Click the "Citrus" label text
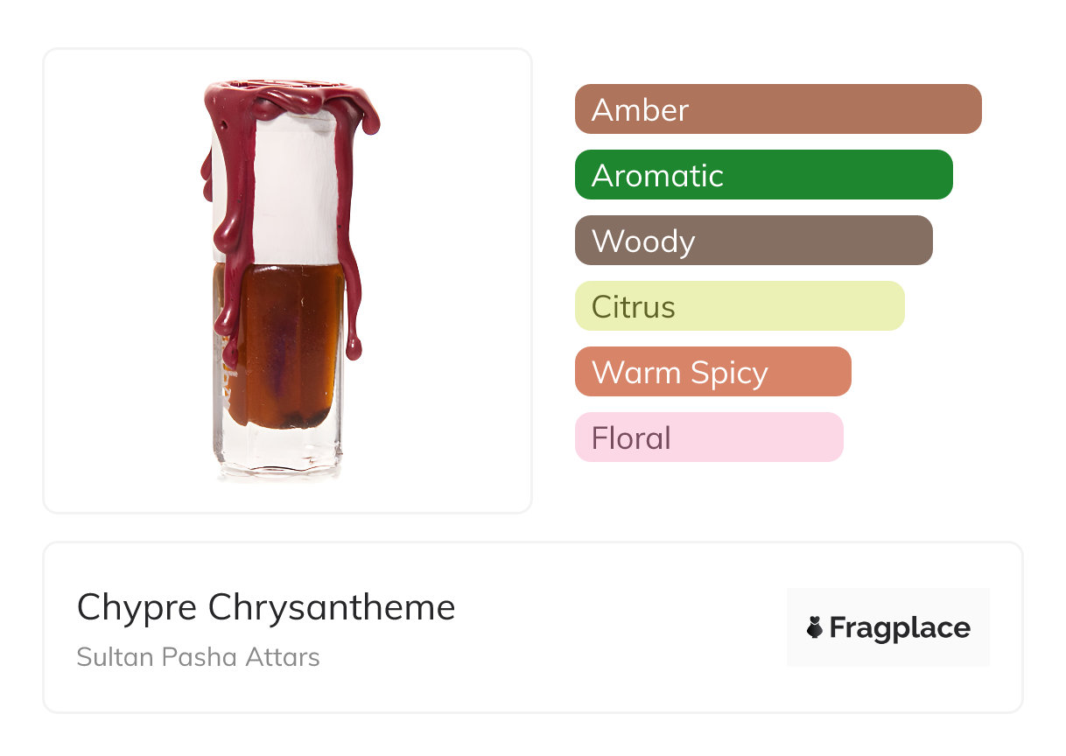This screenshot has height=756, width=1066. click(x=633, y=307)
